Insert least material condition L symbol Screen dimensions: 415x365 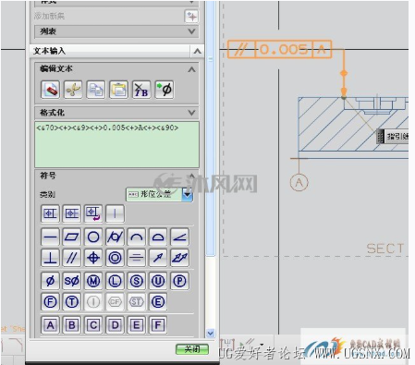(x=115, y=281)
